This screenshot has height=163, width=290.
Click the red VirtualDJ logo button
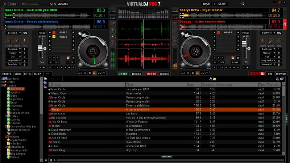click(257, 74)
